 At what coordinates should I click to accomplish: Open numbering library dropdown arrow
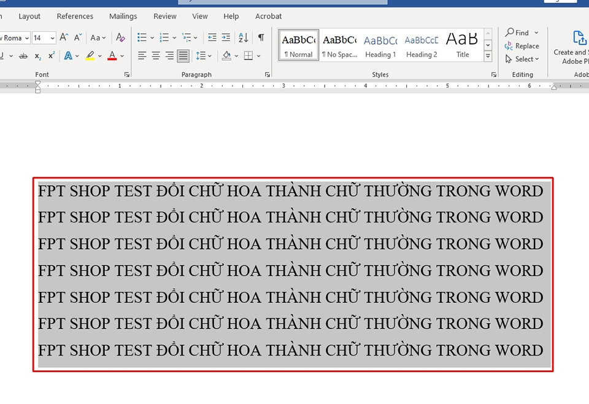pyautogui.click(x=174, y=37)
